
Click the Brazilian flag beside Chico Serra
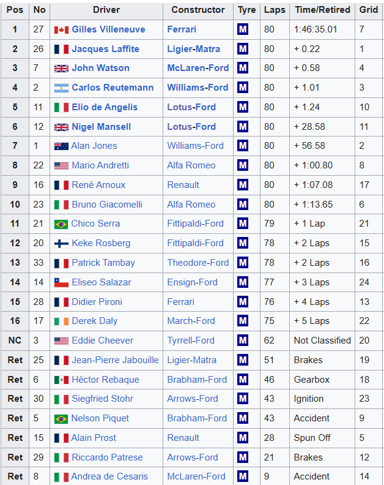click(x=61, y=224)
